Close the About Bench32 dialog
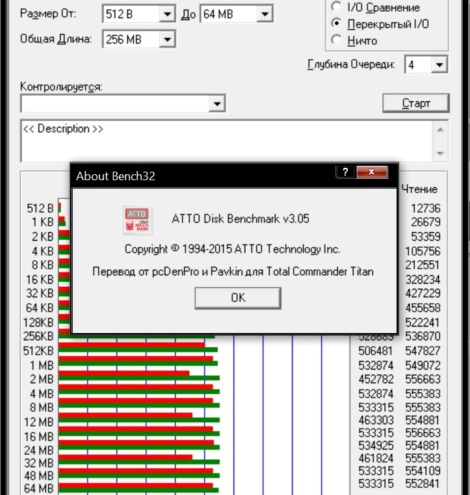 [372, 172]
